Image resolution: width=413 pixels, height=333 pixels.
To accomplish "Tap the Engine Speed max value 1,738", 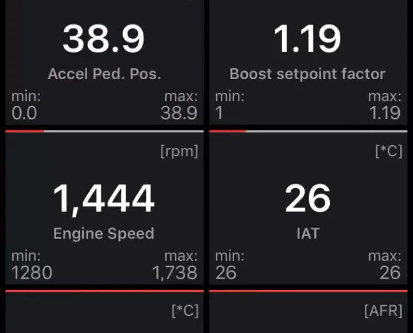I will pos(175,272).
